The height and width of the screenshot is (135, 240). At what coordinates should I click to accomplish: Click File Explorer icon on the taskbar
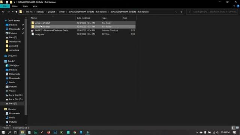(x=22, y=132)
